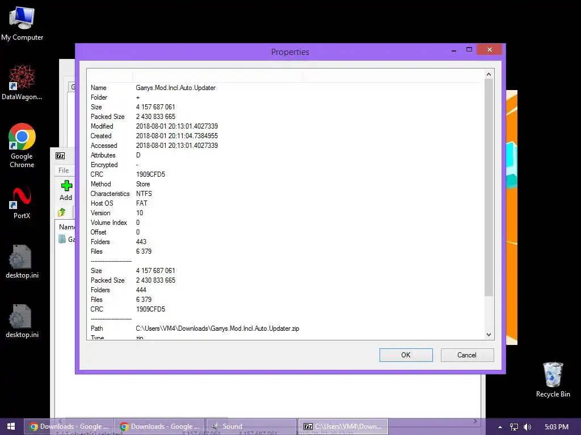Switch to second Downloads Chrome taskbar item
The height and width of the screenshot is (435, 581).
pyautogui.click(x=159, y=427)
